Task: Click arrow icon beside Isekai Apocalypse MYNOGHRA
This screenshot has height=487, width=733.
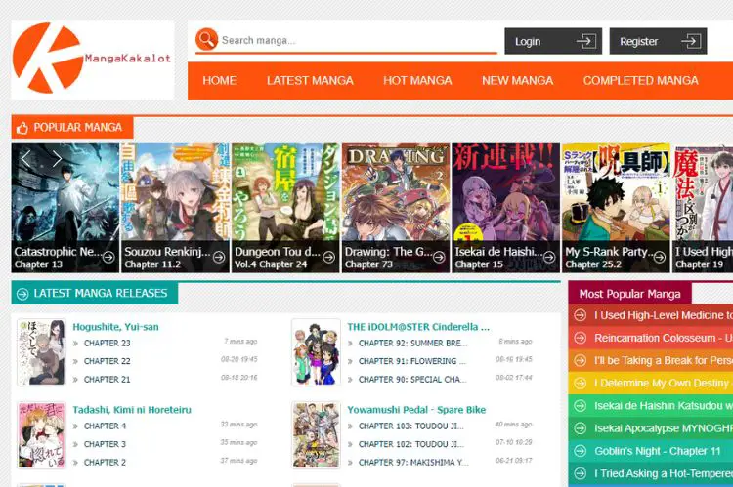Action: (581, 428)
